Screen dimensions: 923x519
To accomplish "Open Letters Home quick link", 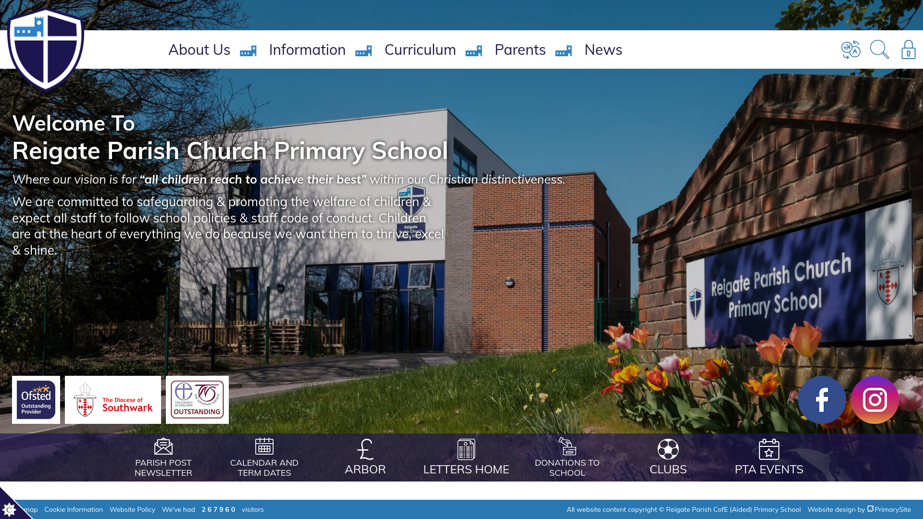I will click(x=466, y=469).
